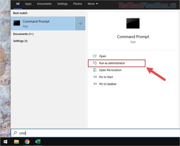Click the Pin to Start pin icon
This screenshot has width=180, height=146.
[x=95, y=77]
